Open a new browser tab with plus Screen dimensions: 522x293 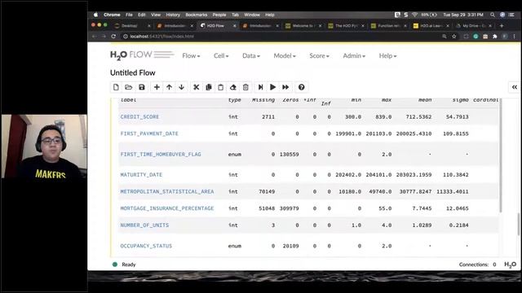coord(502,25)
